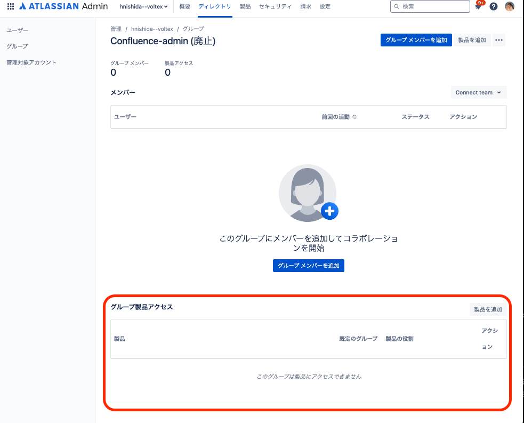Open the three-dot more actions menu
This screenshot has height=423, width=524.
[x=498, y=40]
